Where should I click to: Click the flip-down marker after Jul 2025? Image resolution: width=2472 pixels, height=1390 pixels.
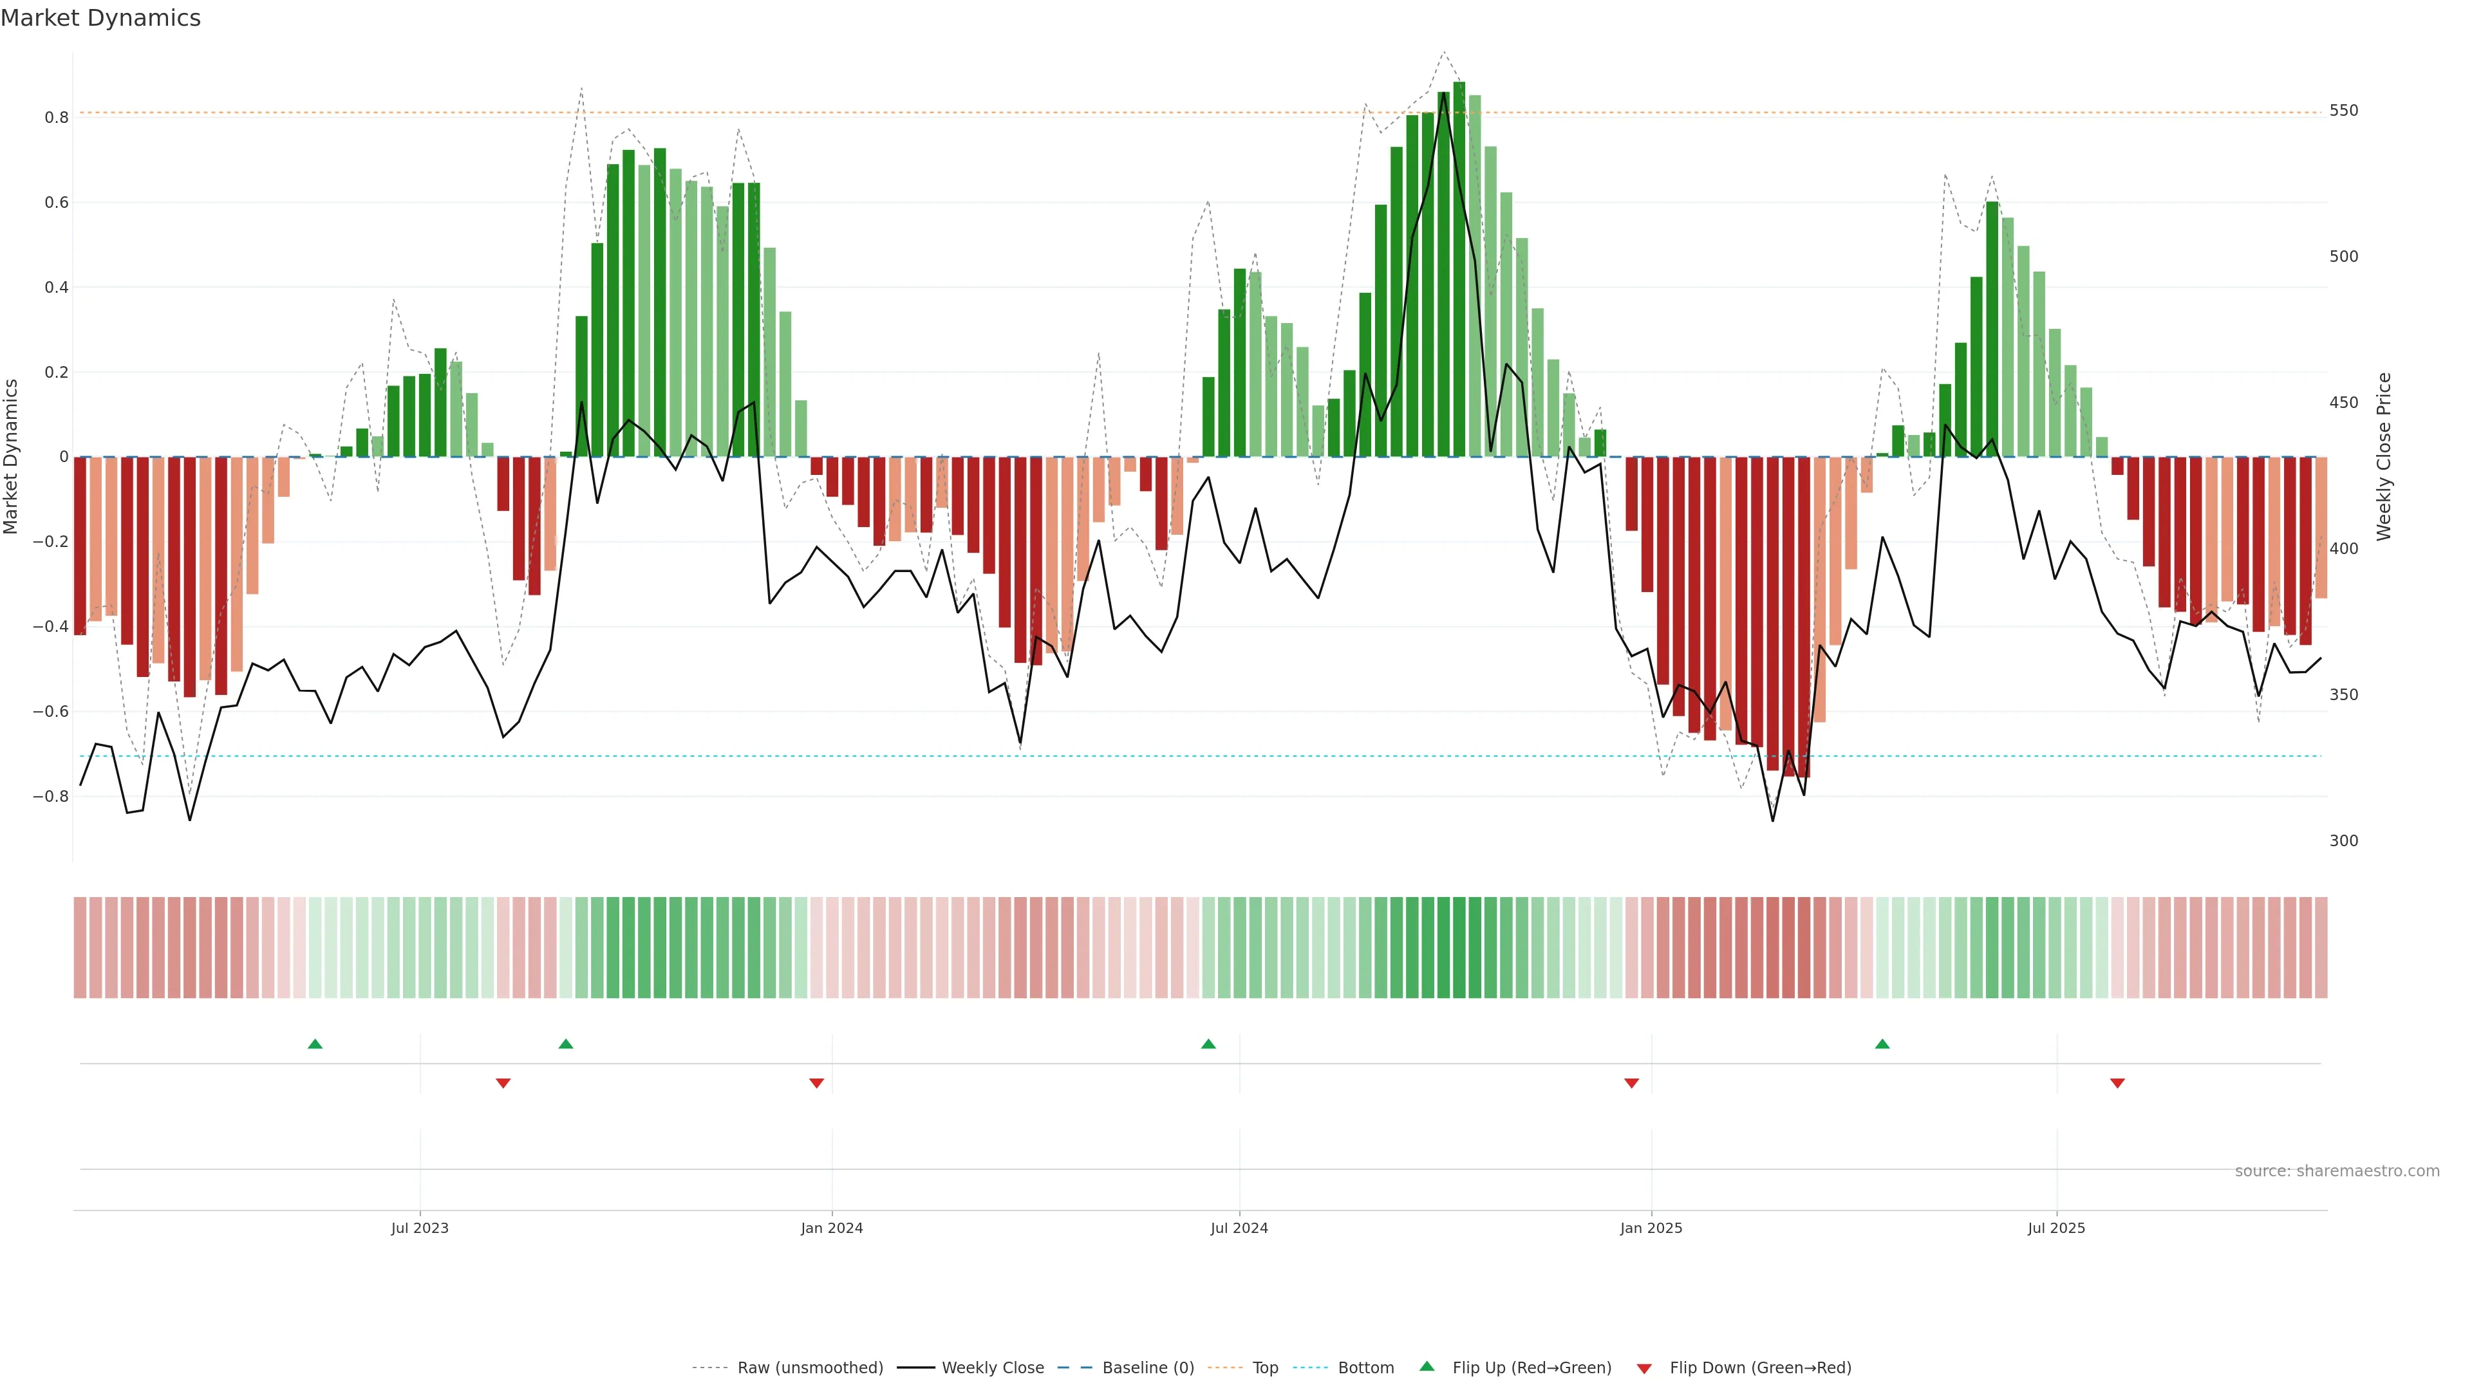coord(2117,1083)
